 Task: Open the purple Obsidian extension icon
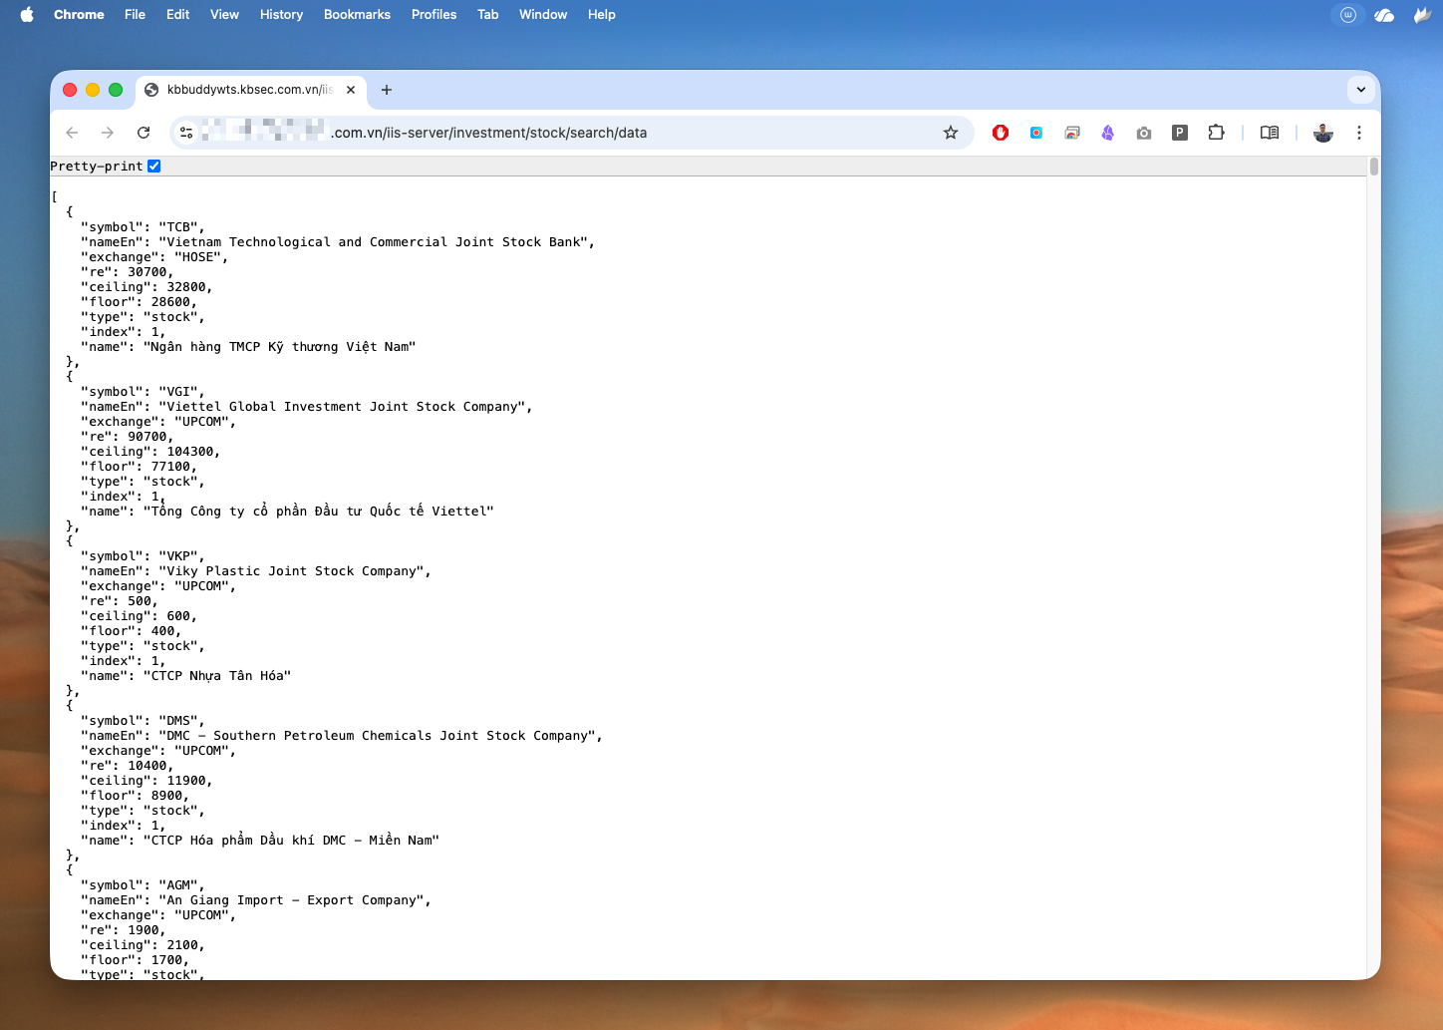(x=1107, y=133)
